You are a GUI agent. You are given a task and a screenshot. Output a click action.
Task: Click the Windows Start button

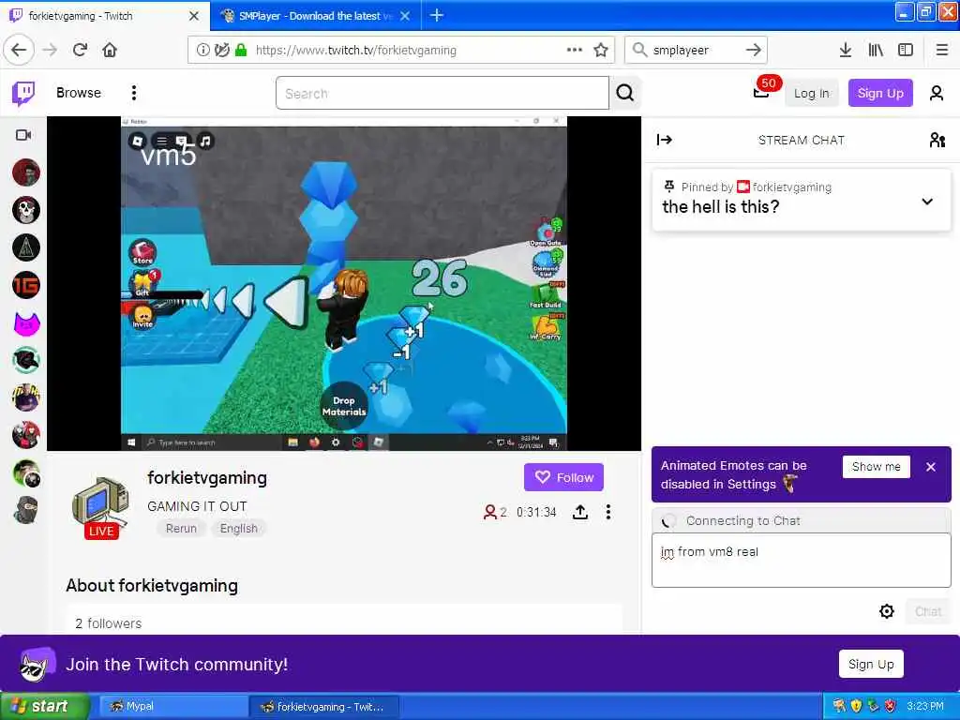43,707
